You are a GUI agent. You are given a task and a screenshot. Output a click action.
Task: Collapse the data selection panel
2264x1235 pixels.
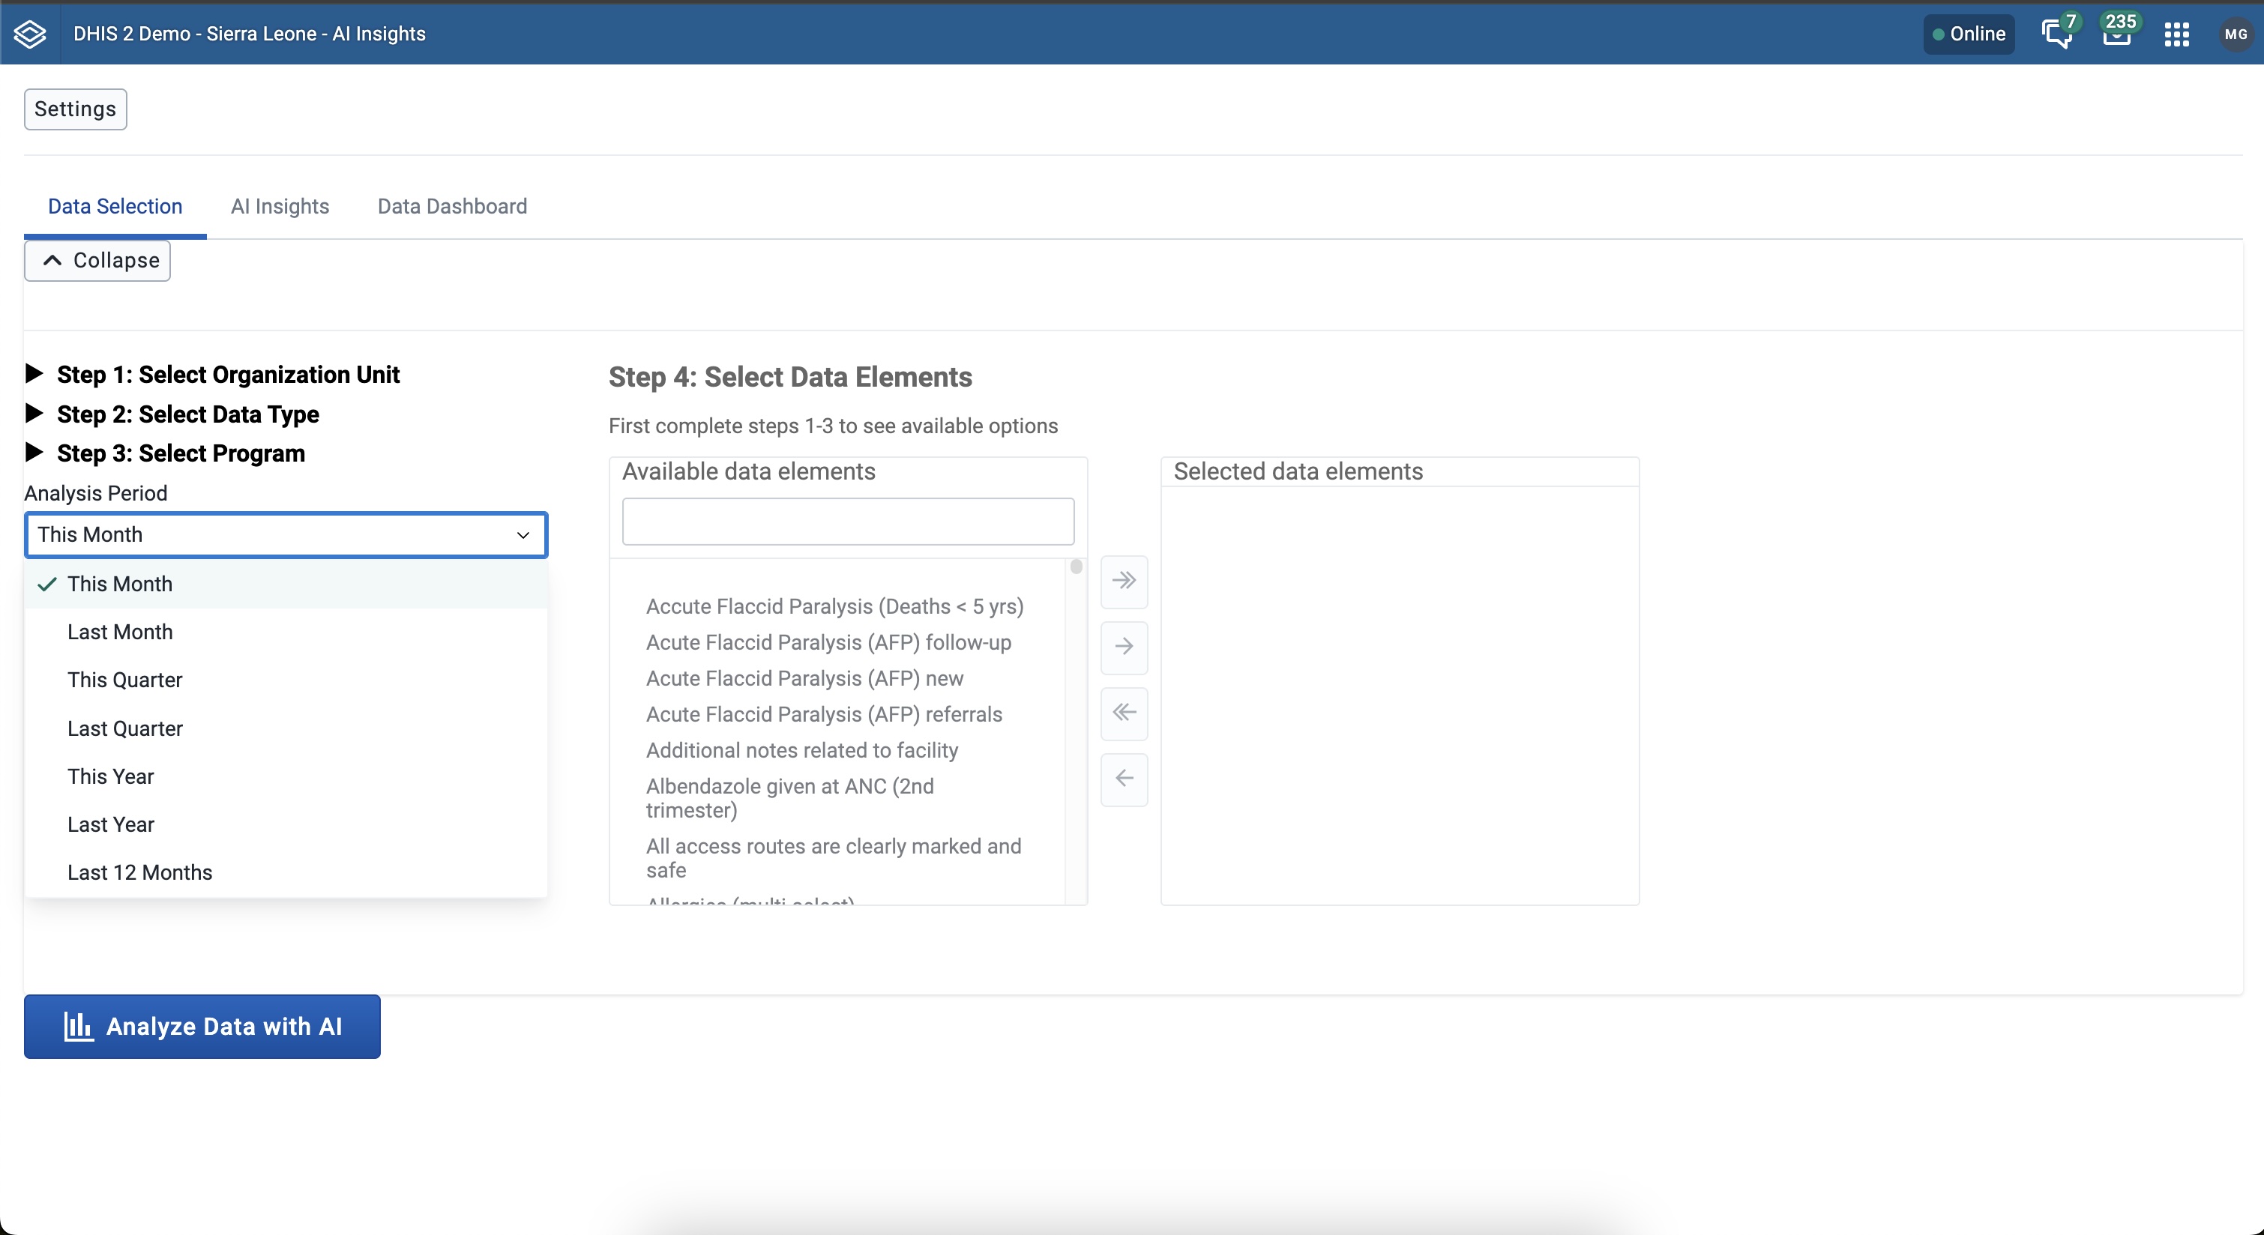pyautogui.click(x=97, y=260)
